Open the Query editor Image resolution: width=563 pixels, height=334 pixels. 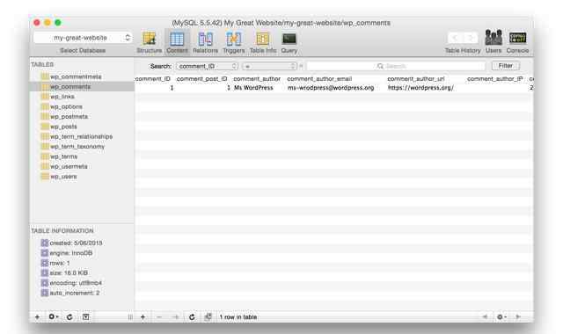point(289,43)
